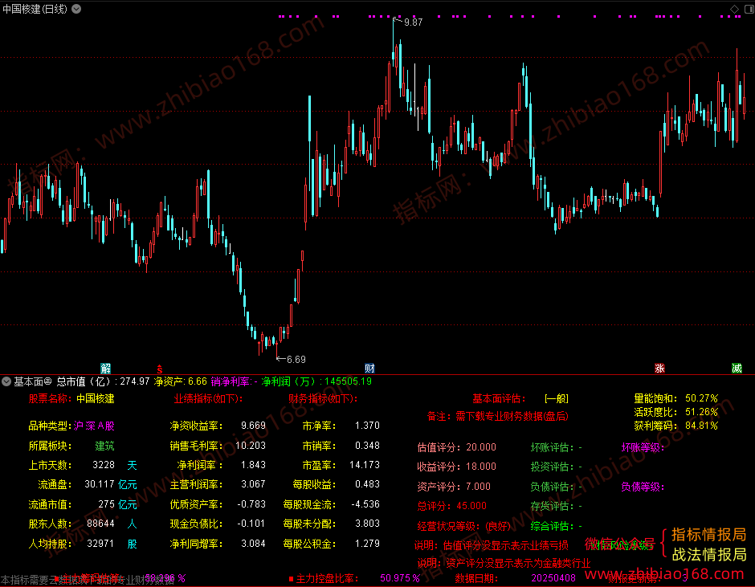Screen dimensions: 755x587
Task: Open the dropdown beside 中国核建(日线) title
Action: click(x=76, y=9)
